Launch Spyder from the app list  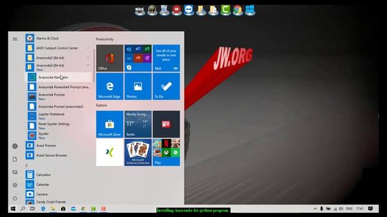pyautogui.click(x=59, y=135)
